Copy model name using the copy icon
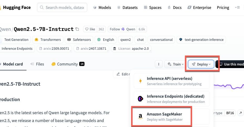The width and height of the screenshot is (244, 127). tap(77, 29)
